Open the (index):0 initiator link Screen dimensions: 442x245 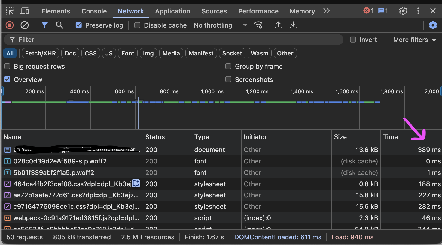pyautogui.click(x=257, y=218)
